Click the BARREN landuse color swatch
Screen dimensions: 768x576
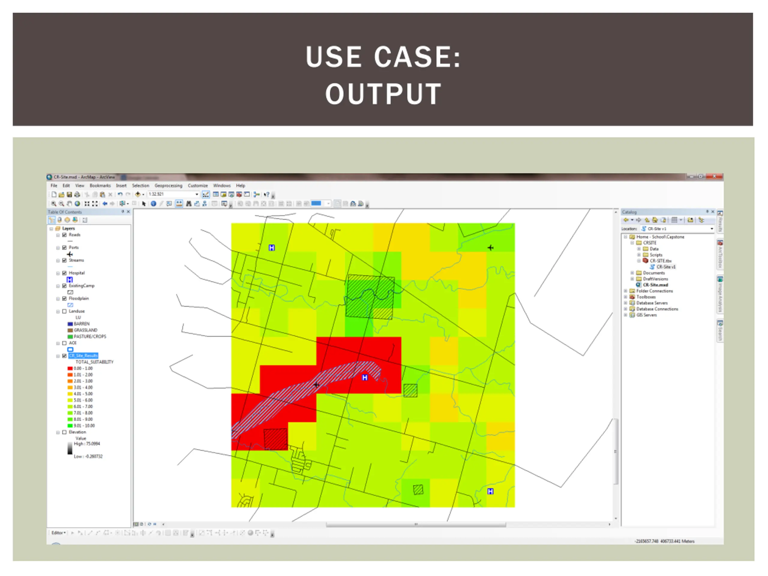(x=70, y=324)
